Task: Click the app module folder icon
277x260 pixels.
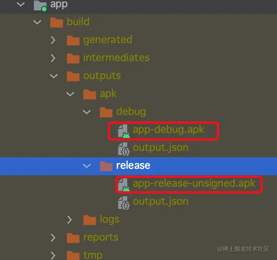Action: pyautogui.click(x=40, y=5)
